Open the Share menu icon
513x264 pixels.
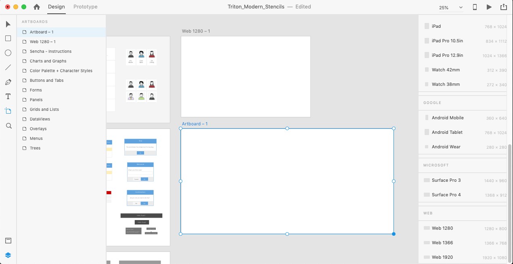[503, 7]
